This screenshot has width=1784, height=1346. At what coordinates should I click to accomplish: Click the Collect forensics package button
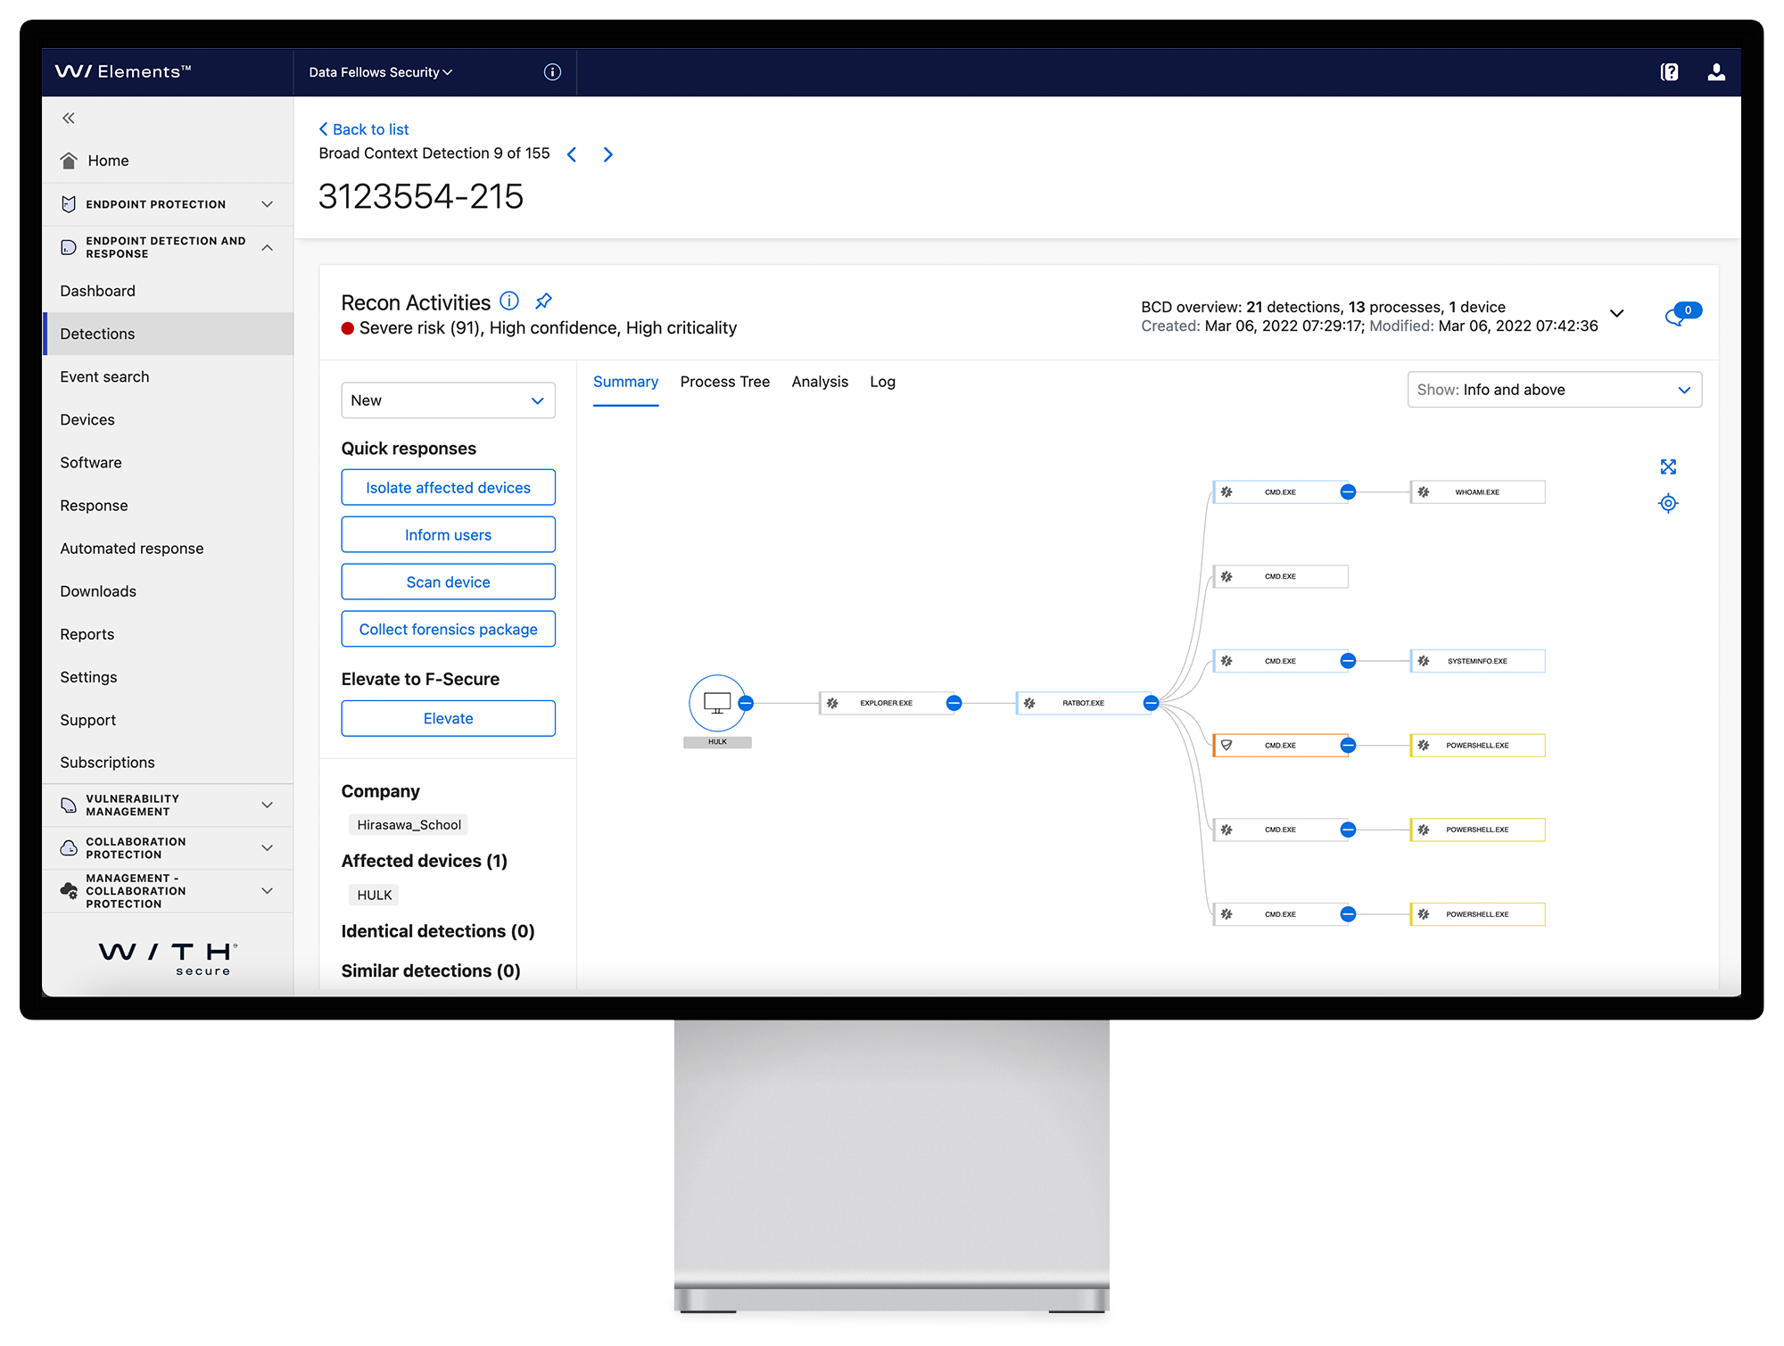point(448,630)
